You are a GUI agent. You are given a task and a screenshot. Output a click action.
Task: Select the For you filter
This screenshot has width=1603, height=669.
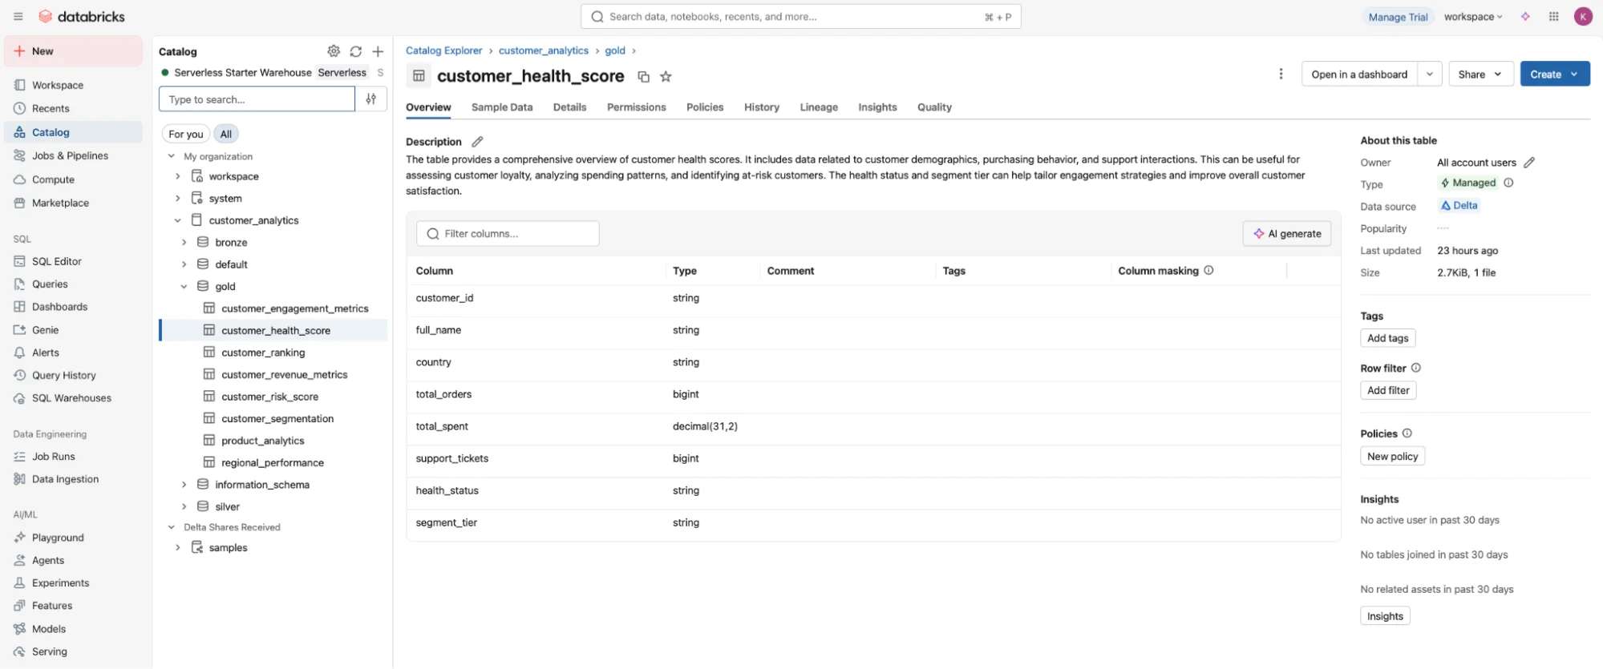(186, 134)
